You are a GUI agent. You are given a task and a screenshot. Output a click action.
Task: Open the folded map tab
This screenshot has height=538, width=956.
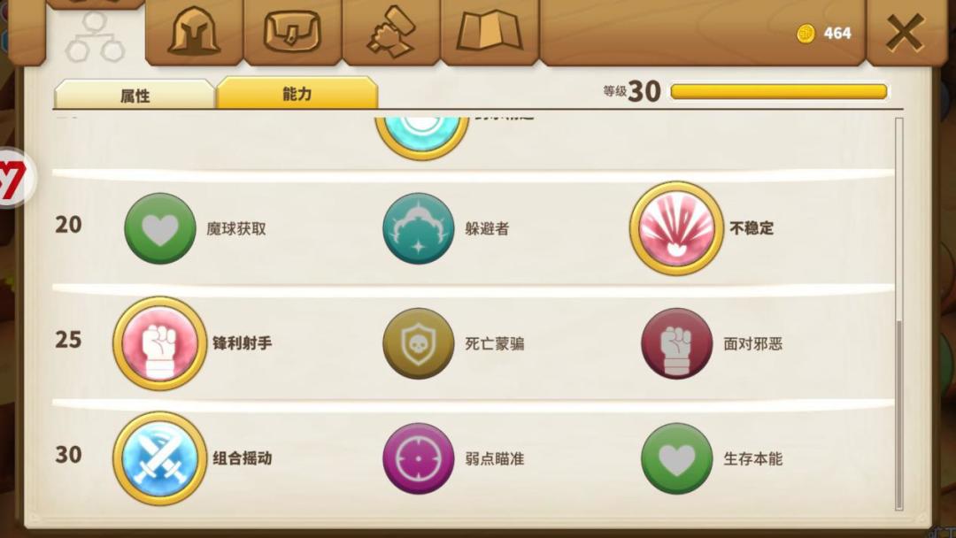point(490,31)
